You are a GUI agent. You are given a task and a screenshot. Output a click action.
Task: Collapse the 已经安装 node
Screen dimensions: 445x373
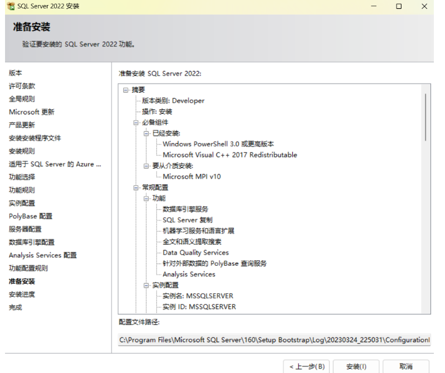tap(147, 133)
